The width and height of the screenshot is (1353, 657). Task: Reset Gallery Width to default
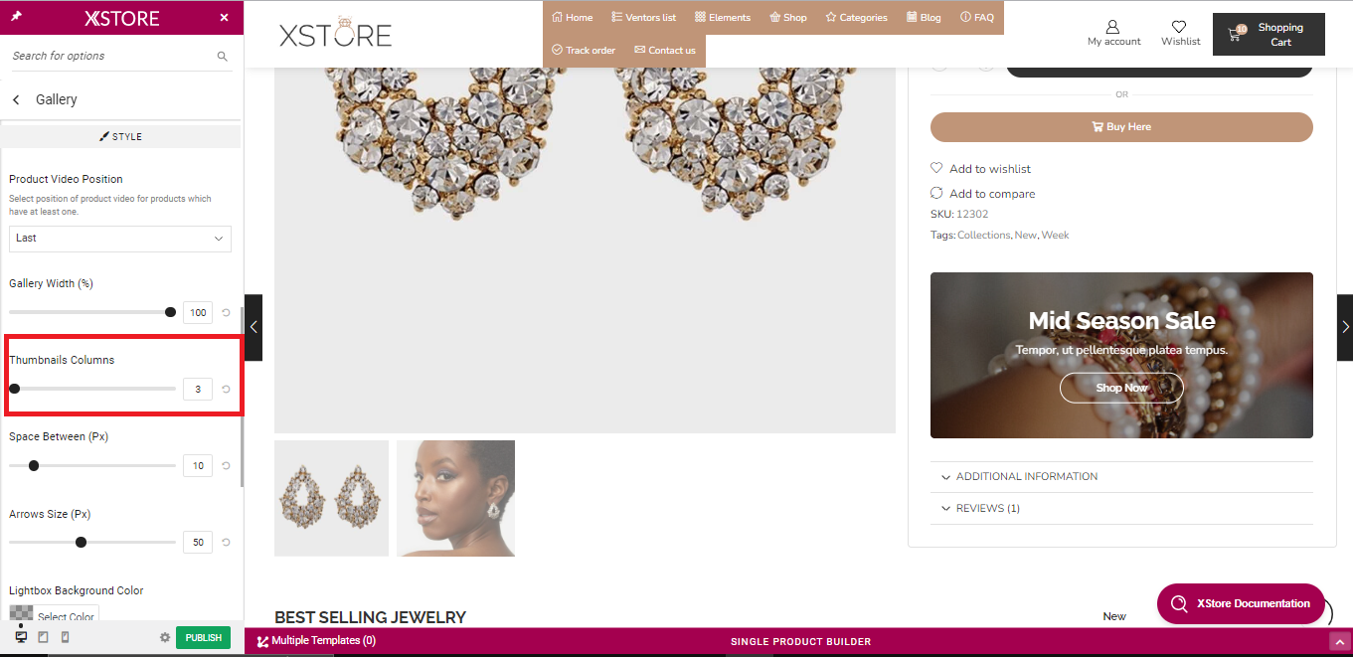(226, 313)
